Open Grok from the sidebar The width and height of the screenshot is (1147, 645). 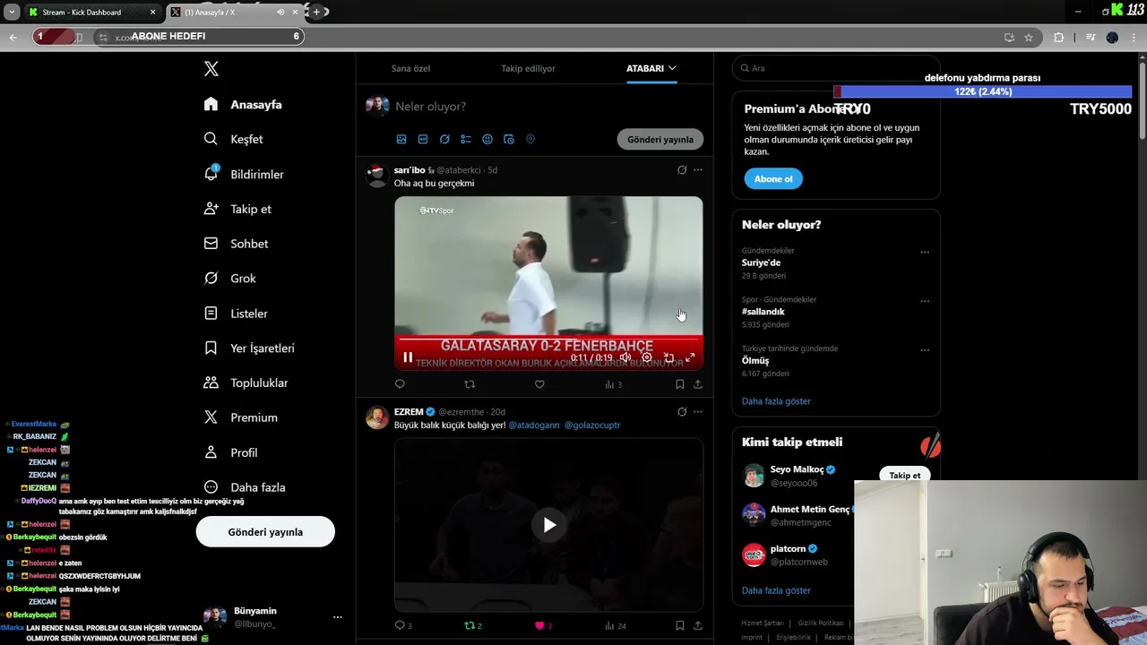pos(230,279)
